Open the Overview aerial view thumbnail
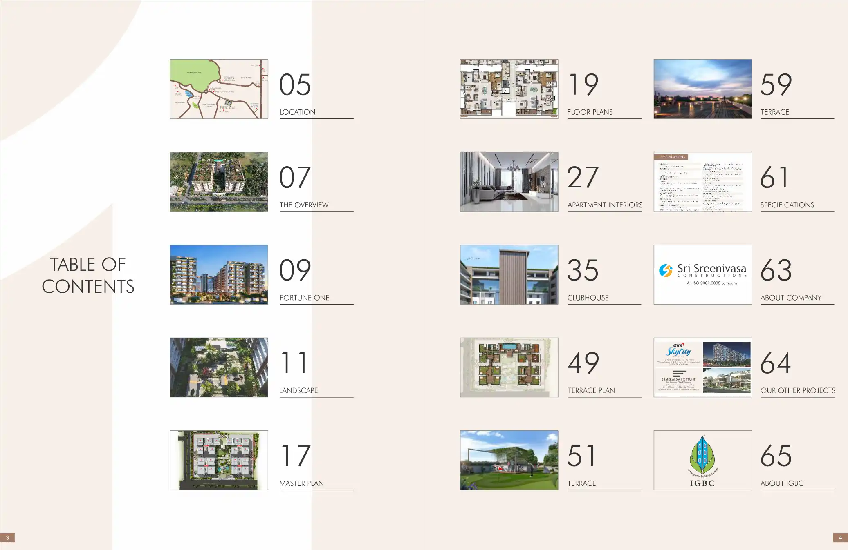The image size is (848, 550). point(219,182)
